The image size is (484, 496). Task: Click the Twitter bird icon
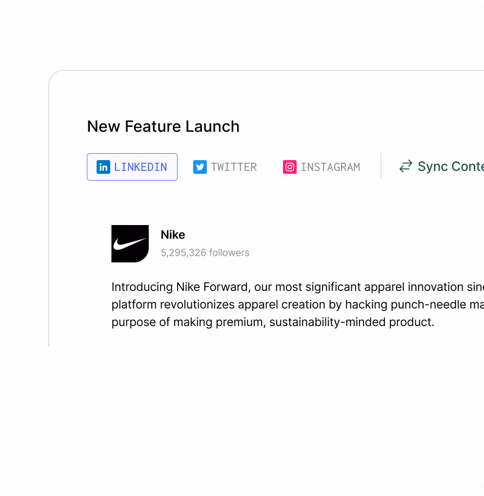click(200, 167)
